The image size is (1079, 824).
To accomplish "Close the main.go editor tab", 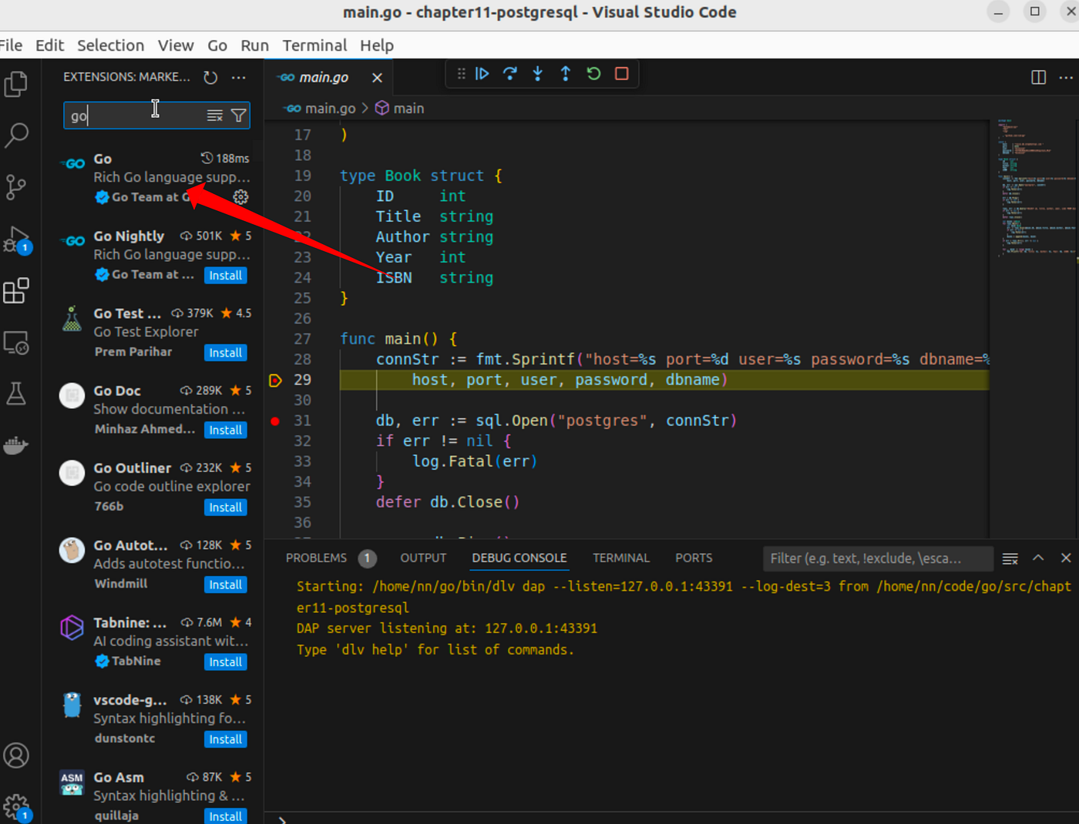I will pyautogui.click(x=377, y=78).
